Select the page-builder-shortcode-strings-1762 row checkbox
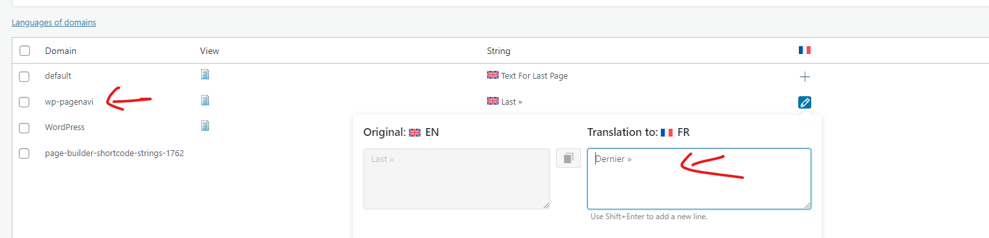The width and height of the screenshot is (989, 238). coord(25,154)
